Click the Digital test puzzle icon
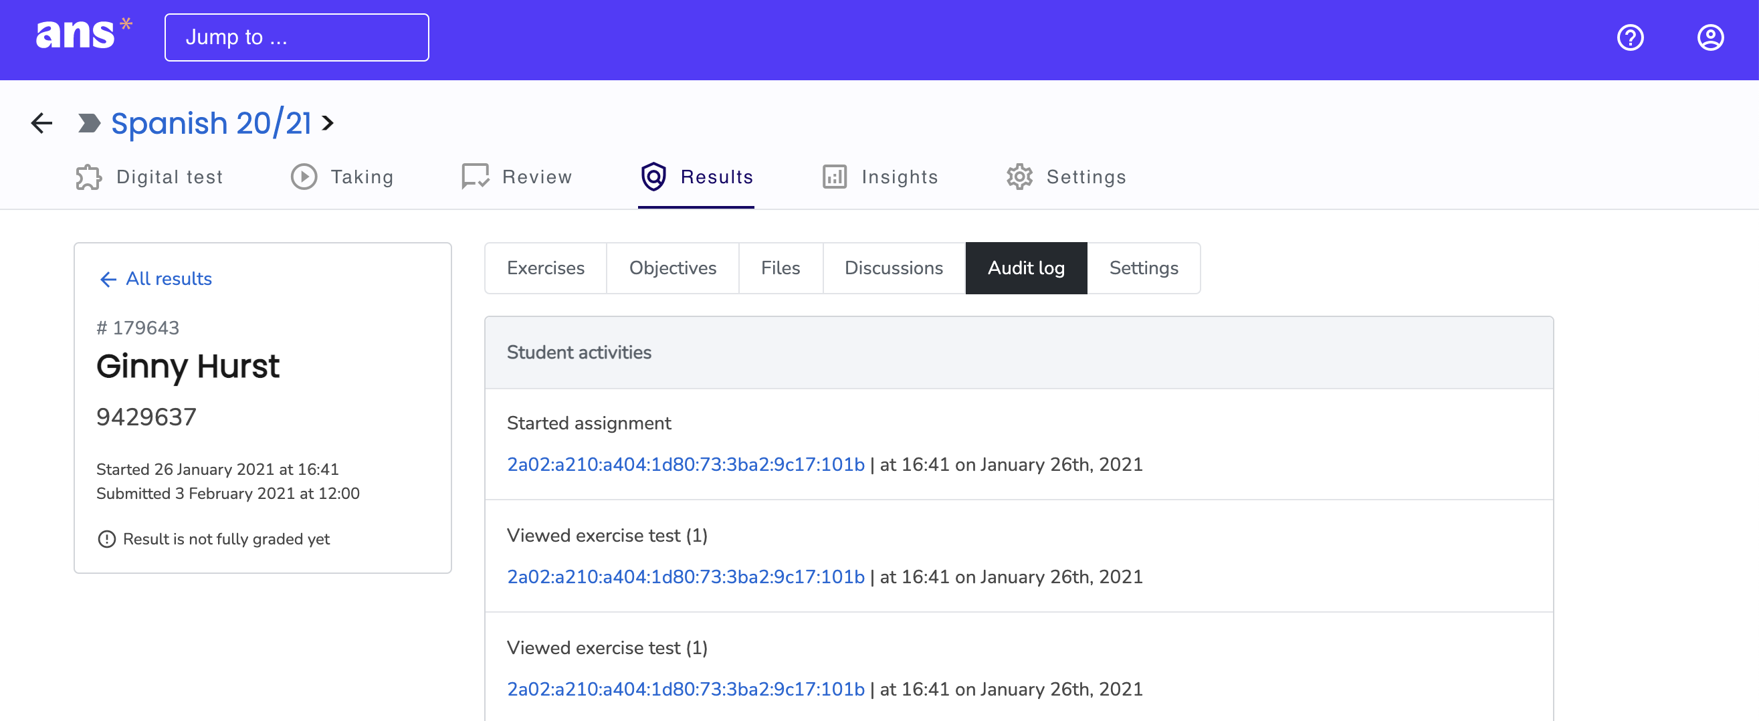The width and height of the screenshot is (1759, 721). [x=89, y=177]
